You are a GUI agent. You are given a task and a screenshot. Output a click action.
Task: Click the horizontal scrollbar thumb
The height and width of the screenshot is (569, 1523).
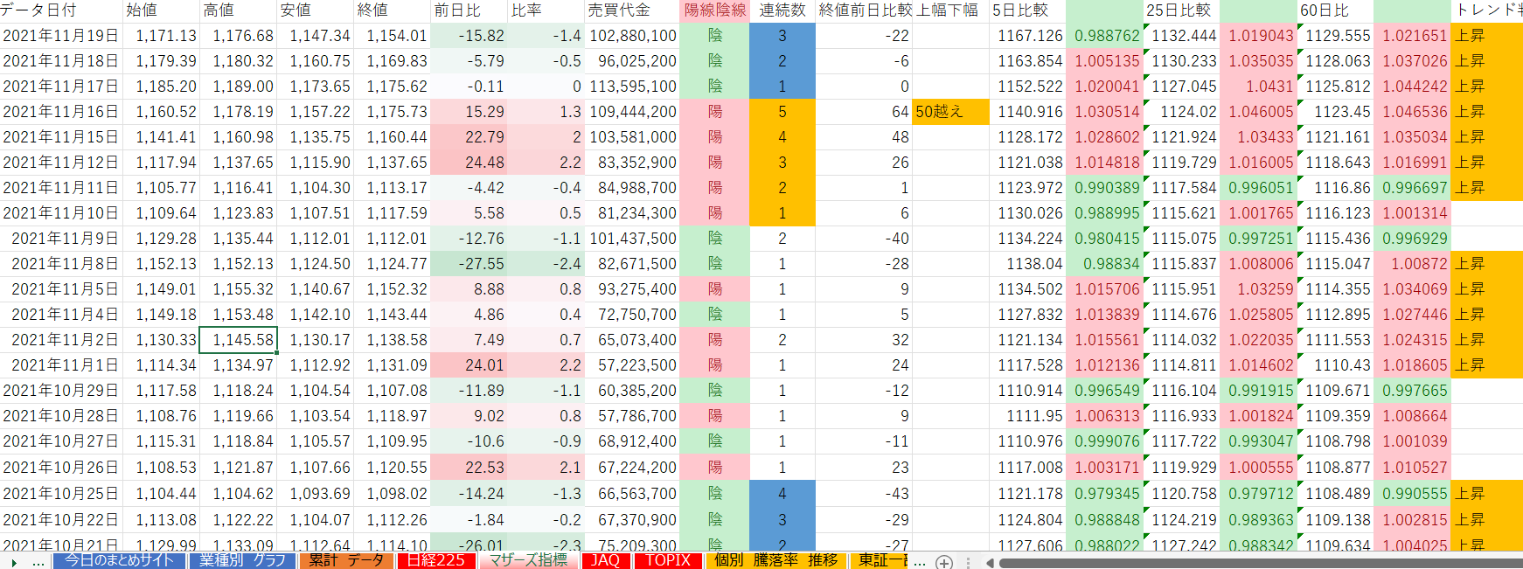1259,562
